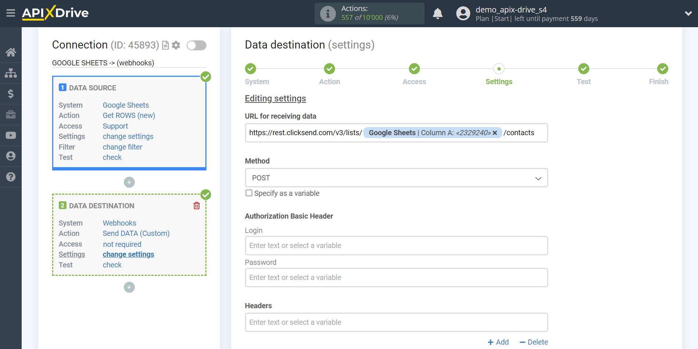
Task: Click the Headers input field
Action: point(396,322)
